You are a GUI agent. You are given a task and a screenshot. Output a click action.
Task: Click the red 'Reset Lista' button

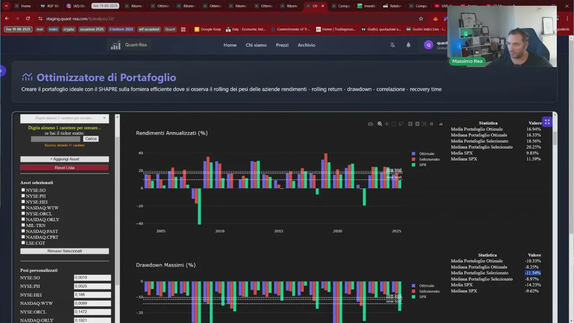(65, 167)
